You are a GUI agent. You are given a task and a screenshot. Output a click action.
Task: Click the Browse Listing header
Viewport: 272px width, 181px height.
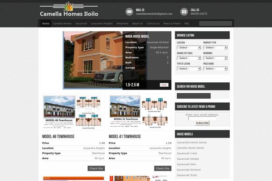click(202, 35)
